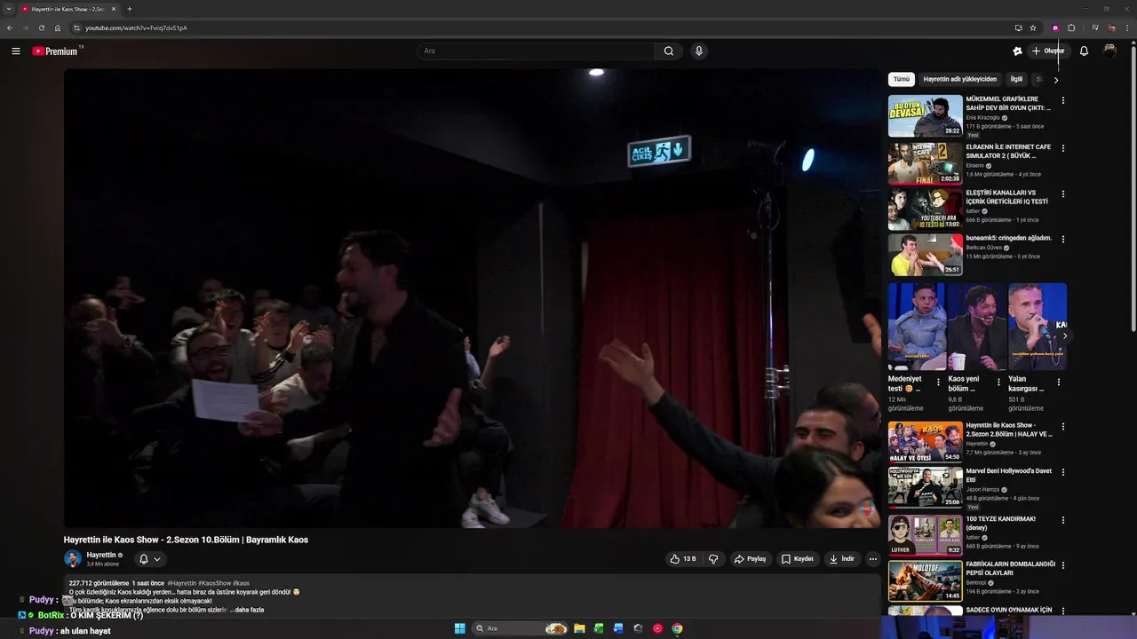Open options menu for ELRAENN İLE INTERNET CAFE video
This screenshot has width=1137, height=639.
click(x=1062, y=148)
